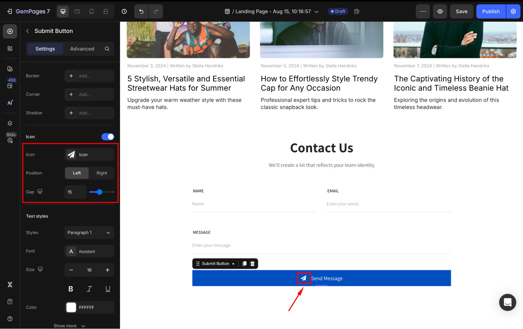Apply bold text style
This screenshot has width=523, height=329.
(71, 289)
